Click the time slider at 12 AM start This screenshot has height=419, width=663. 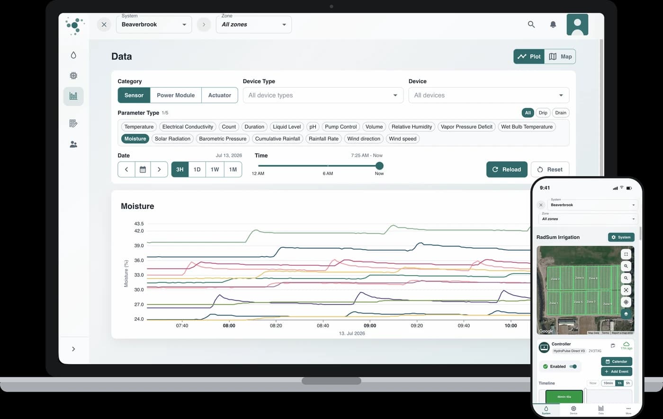259,166
